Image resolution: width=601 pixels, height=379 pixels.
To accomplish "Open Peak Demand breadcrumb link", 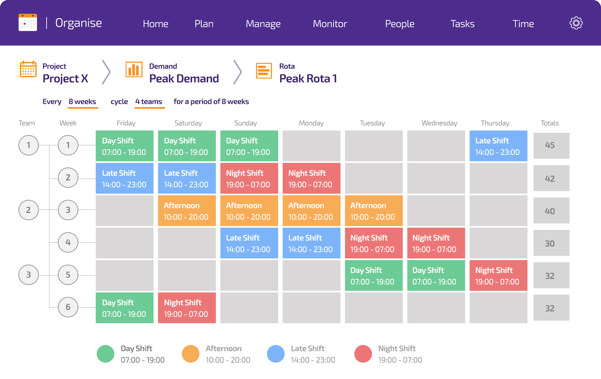I will (184, 79).
